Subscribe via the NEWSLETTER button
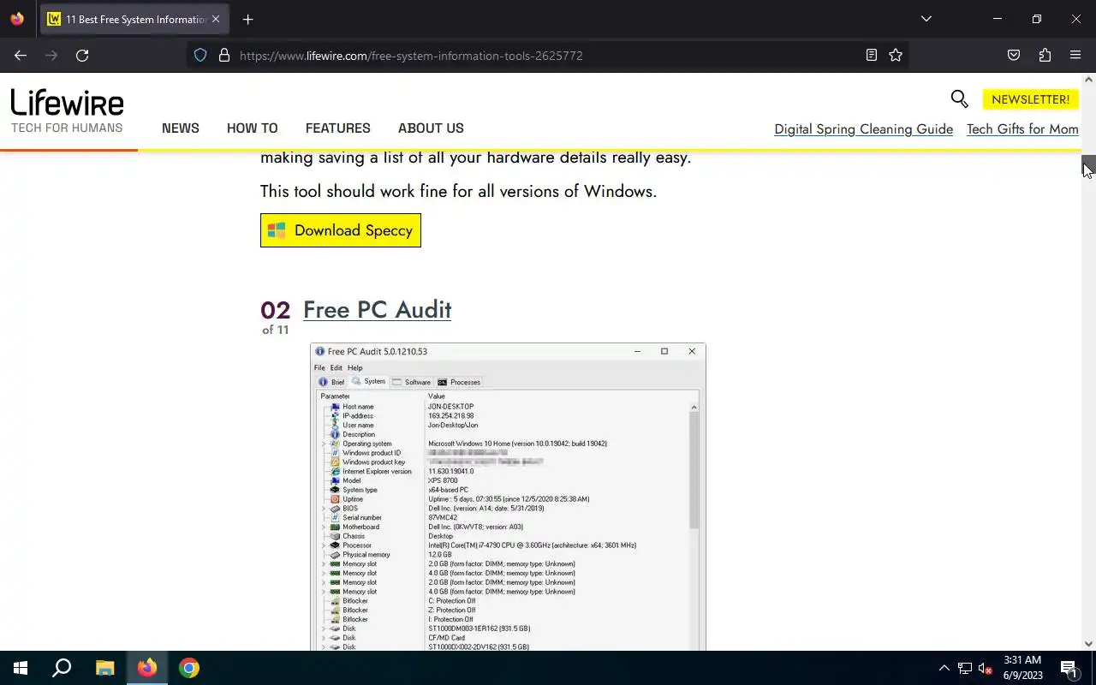 tap(1030, 99)
